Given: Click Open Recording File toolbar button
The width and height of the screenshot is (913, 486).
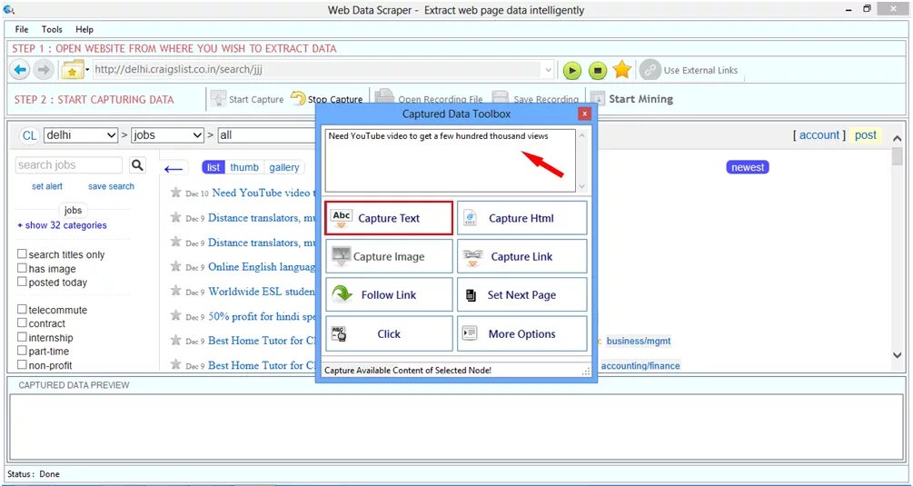Looking at the screenshot, I should click(x=429, y=98).
